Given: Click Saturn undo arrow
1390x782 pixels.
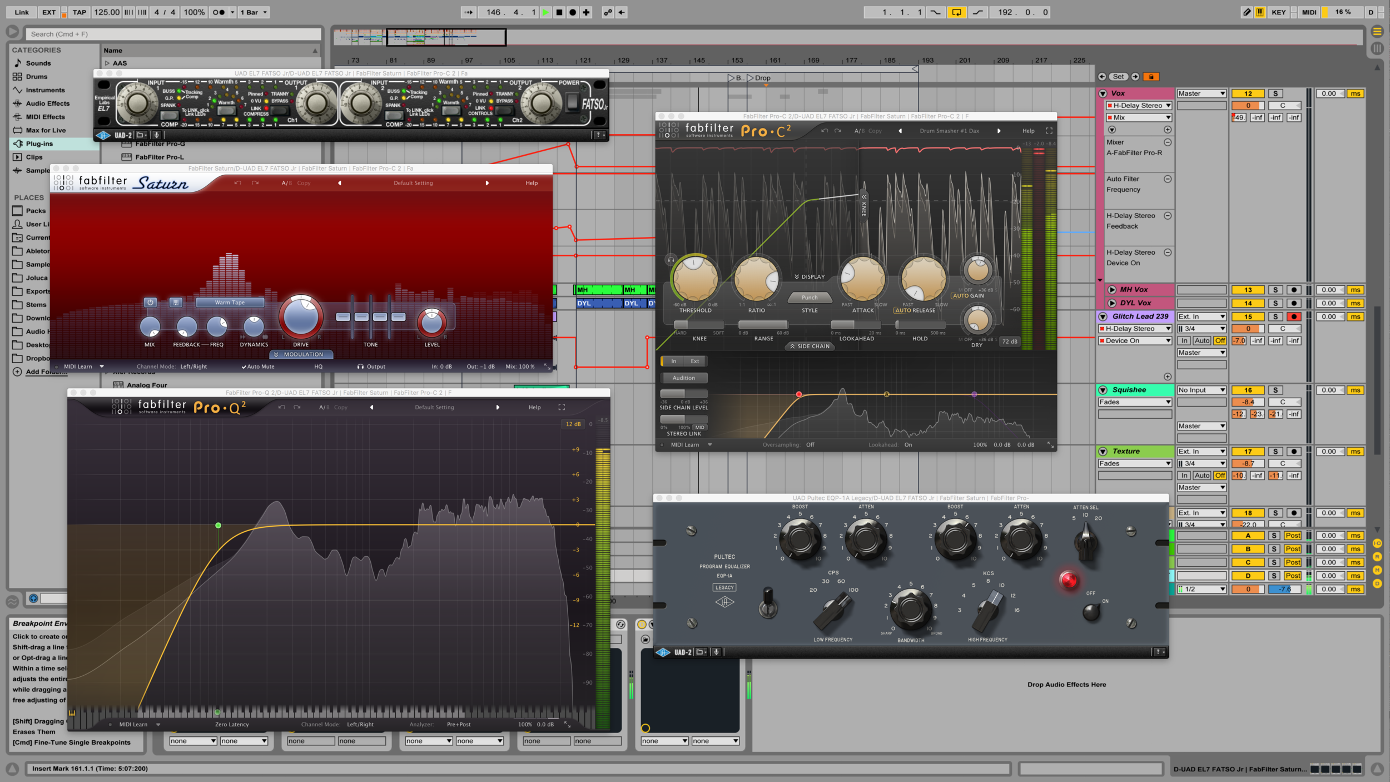Looking at the screenshot, I should [238, 183].
